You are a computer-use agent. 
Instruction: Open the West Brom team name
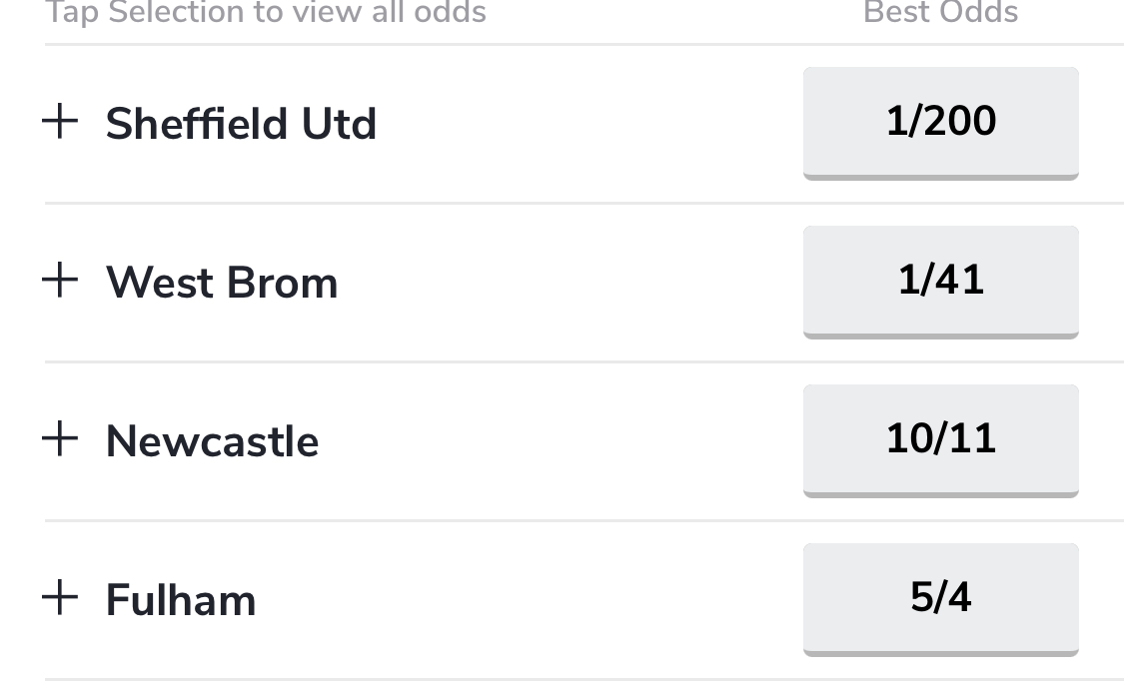tap(222, 283)
